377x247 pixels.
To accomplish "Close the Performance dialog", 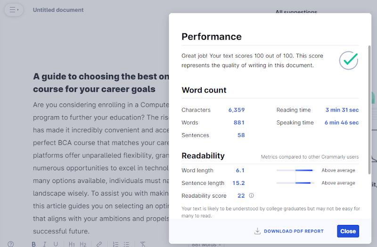I will pos(348,231).
